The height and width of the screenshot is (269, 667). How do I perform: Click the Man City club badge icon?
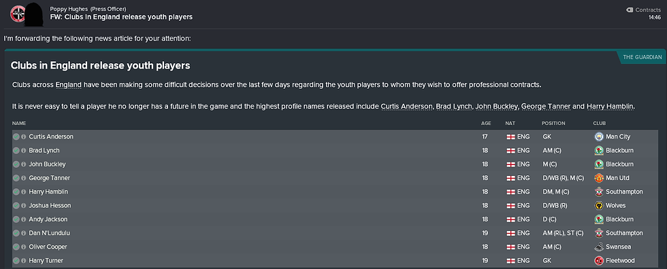pos(598,137)
